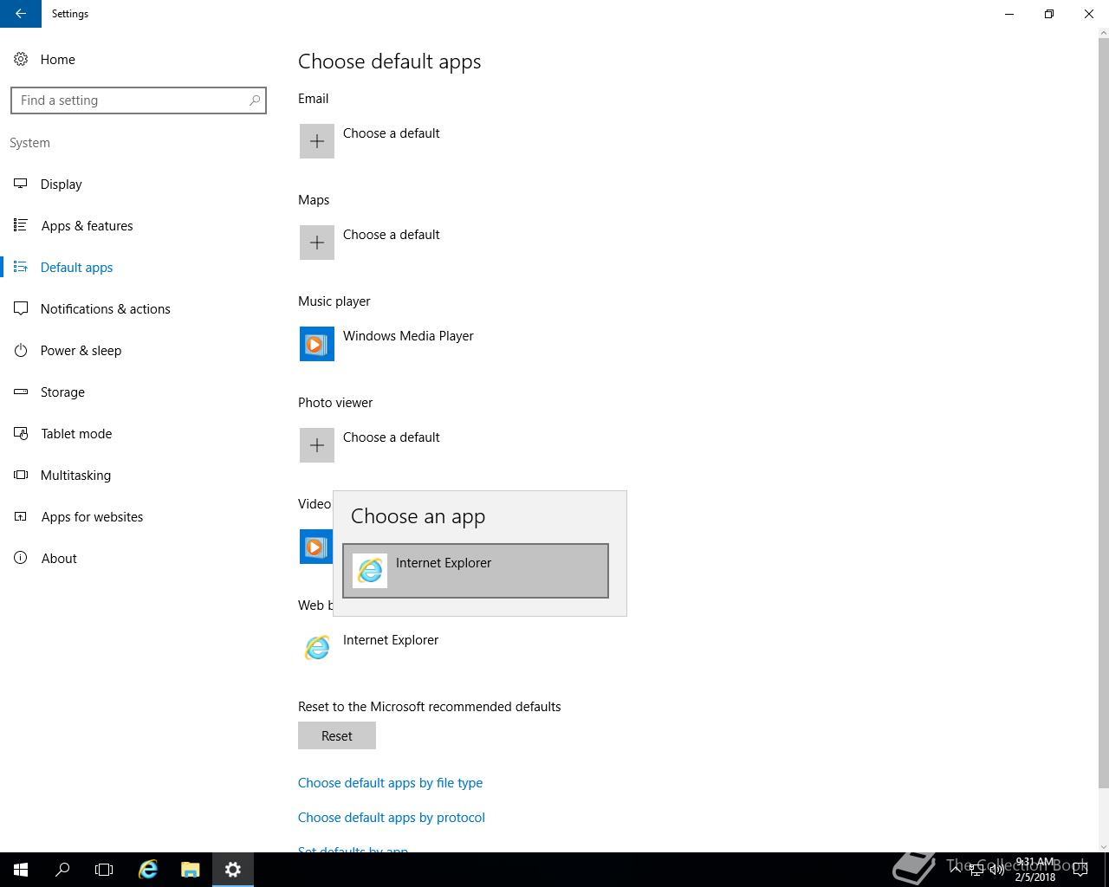Open the Action Center notification icon
Image resolution: width=1109 pixels, height=887 pixels.
point(1080,870)
